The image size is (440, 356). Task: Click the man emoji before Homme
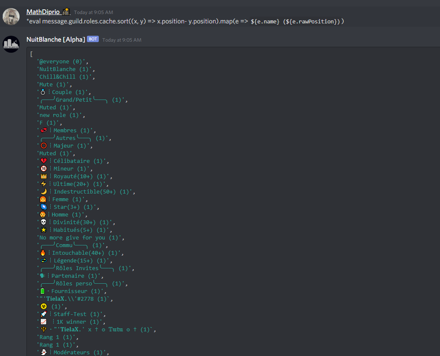tap(43, 214)
